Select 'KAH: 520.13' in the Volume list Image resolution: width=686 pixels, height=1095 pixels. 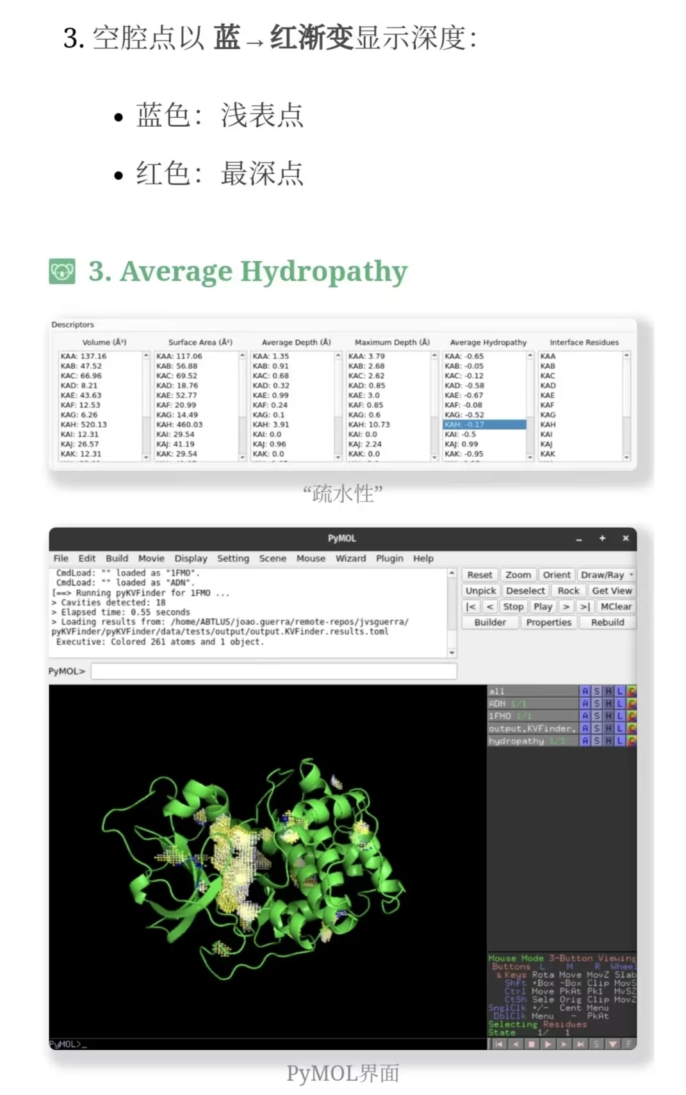coord(100,424)
